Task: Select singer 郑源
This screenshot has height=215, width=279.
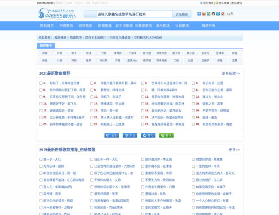Action: [45, 53]
